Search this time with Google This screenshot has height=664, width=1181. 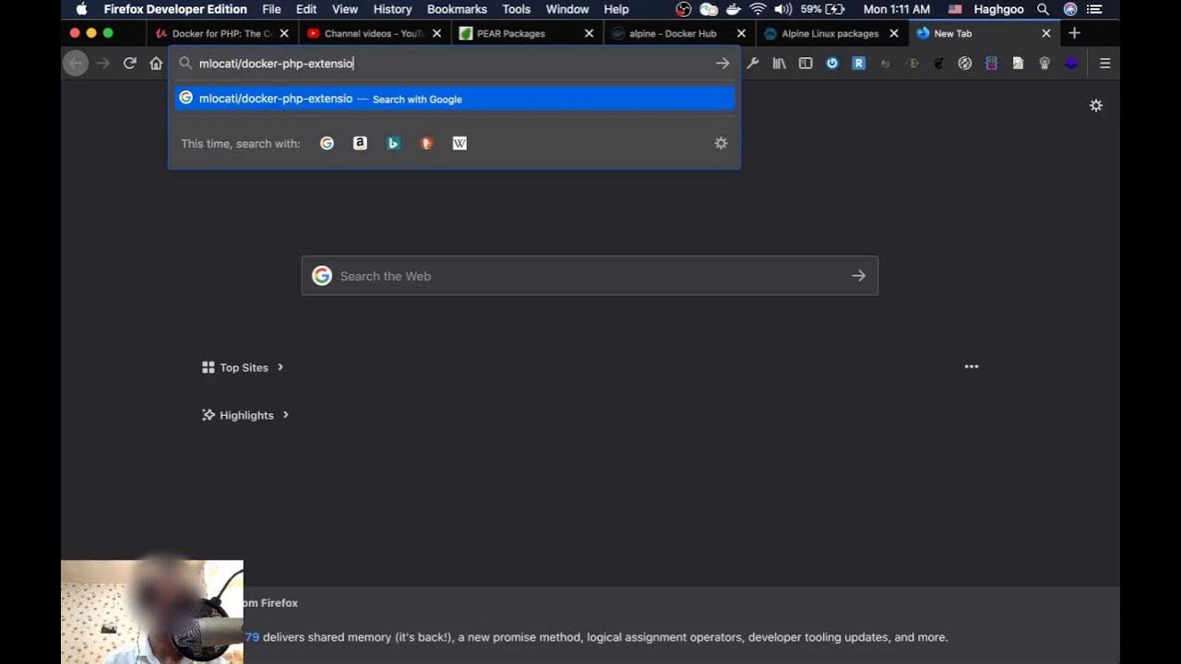pyautogui.click(x=327, y=143)
